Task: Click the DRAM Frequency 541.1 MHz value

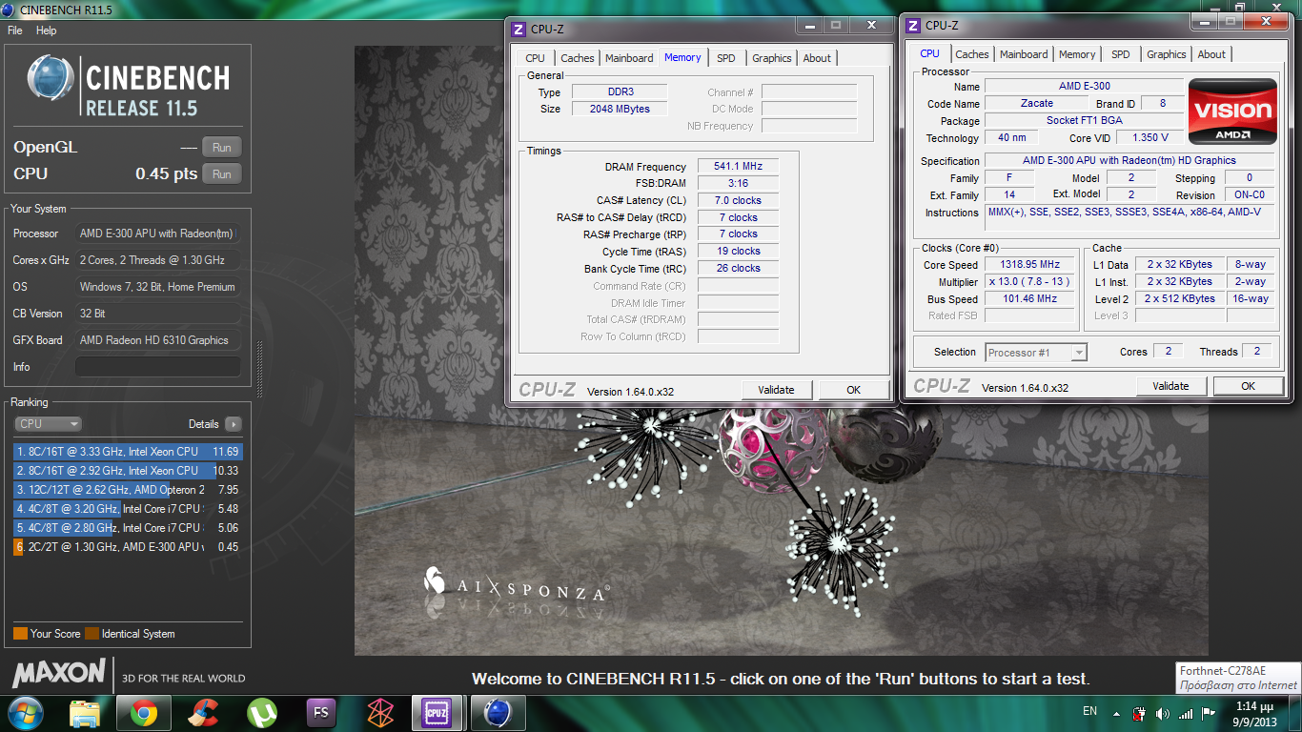Action: pyautogui.click(x=738, y=166)
